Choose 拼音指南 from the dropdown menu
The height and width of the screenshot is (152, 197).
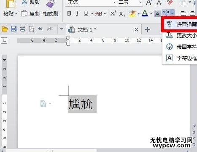180,24
